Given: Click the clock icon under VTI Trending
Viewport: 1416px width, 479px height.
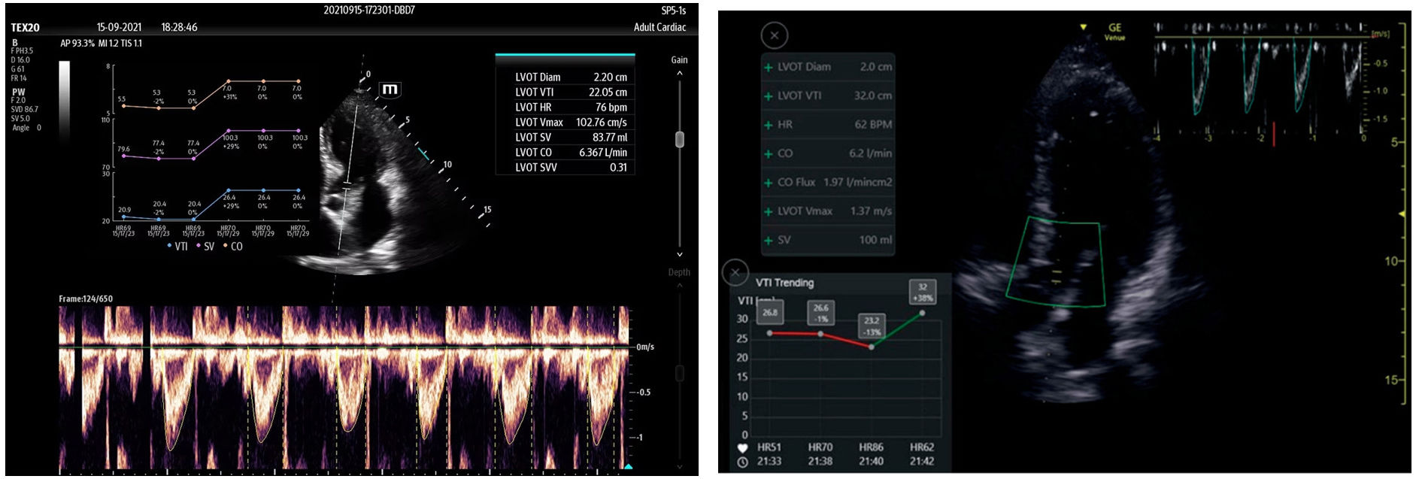Looking at the screenshot, I should 742,462.
